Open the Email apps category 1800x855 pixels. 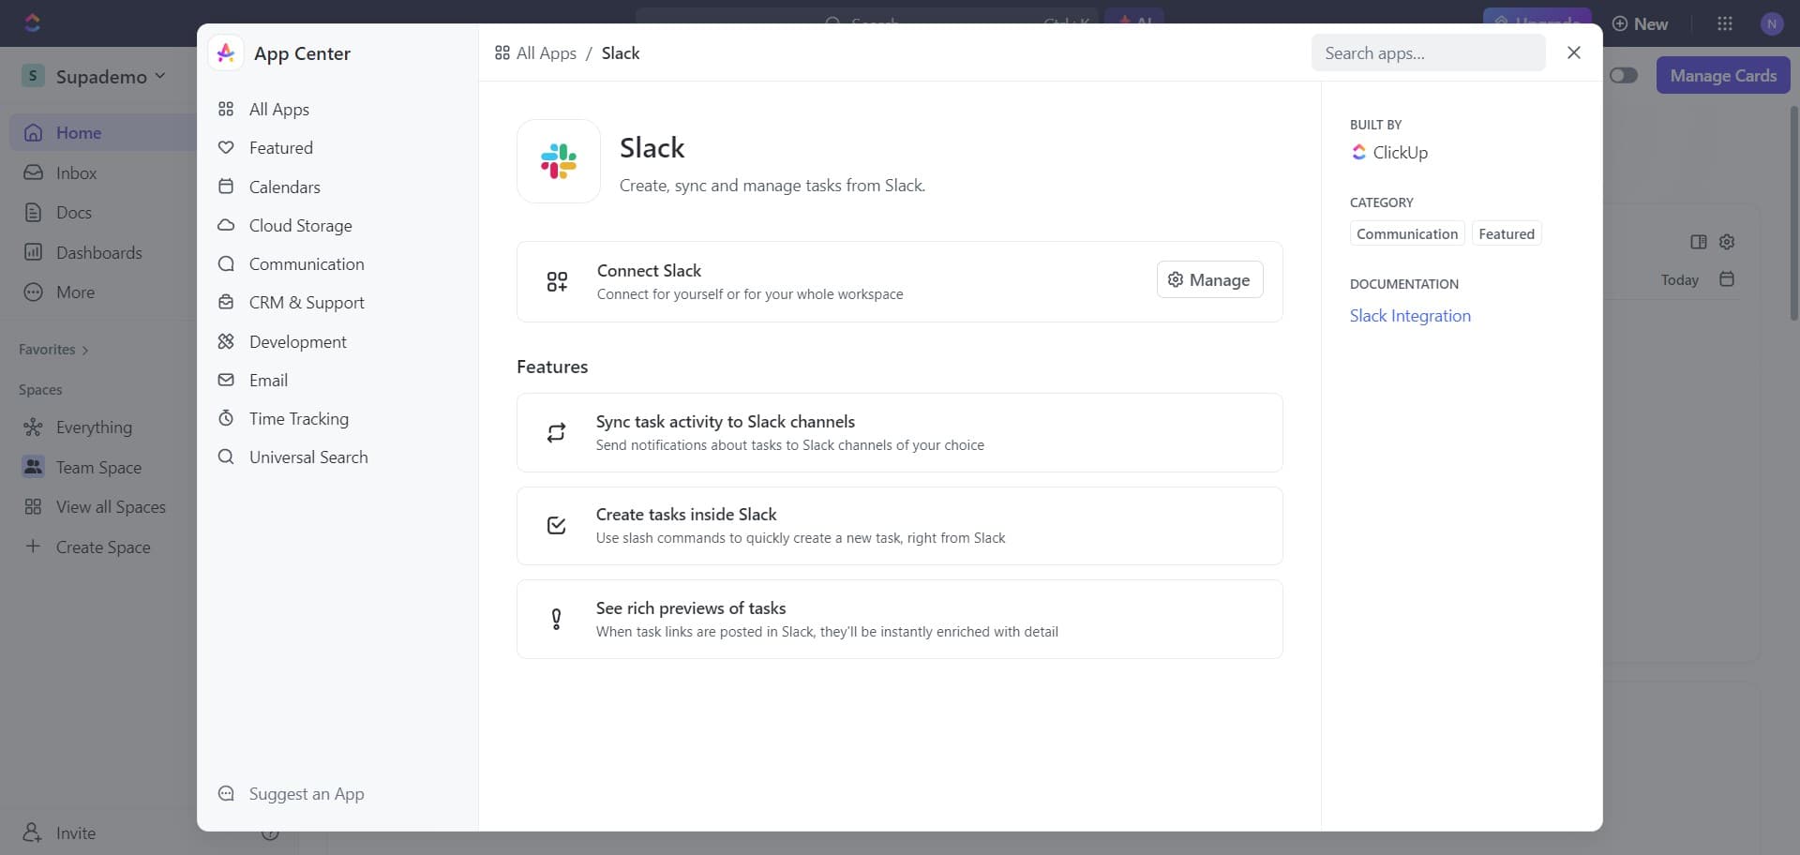coord(266,380)
